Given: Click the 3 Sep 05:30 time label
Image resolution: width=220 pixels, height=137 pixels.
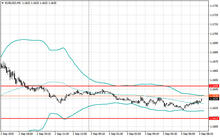Looking at the screenshot, I should 170,134.
